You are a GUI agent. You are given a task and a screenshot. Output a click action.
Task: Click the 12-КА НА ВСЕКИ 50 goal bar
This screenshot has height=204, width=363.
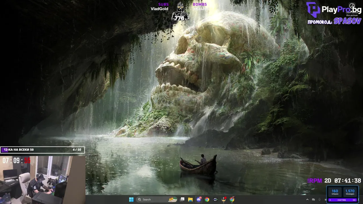tap(43, 150)
